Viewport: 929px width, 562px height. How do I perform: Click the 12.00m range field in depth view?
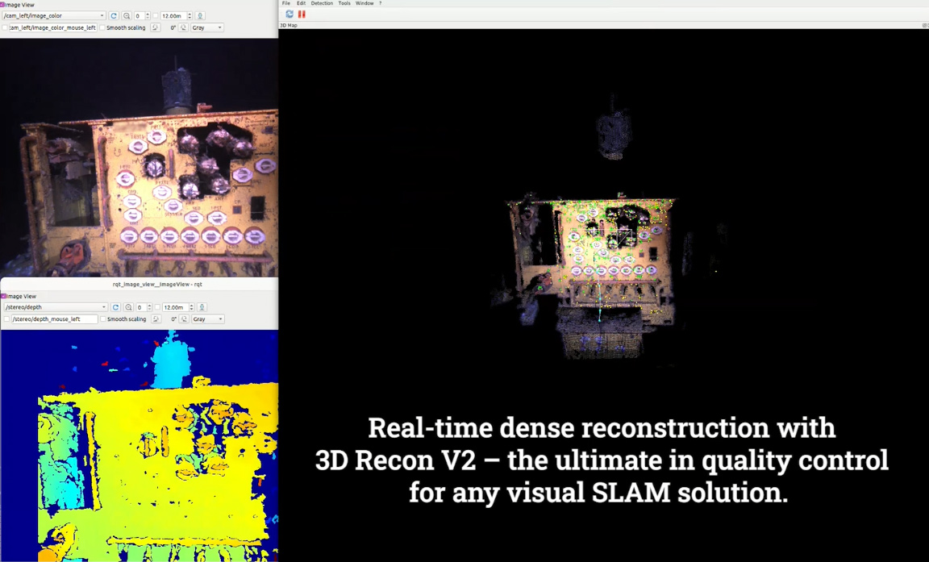pyautogui.click(x=178, y=307)
